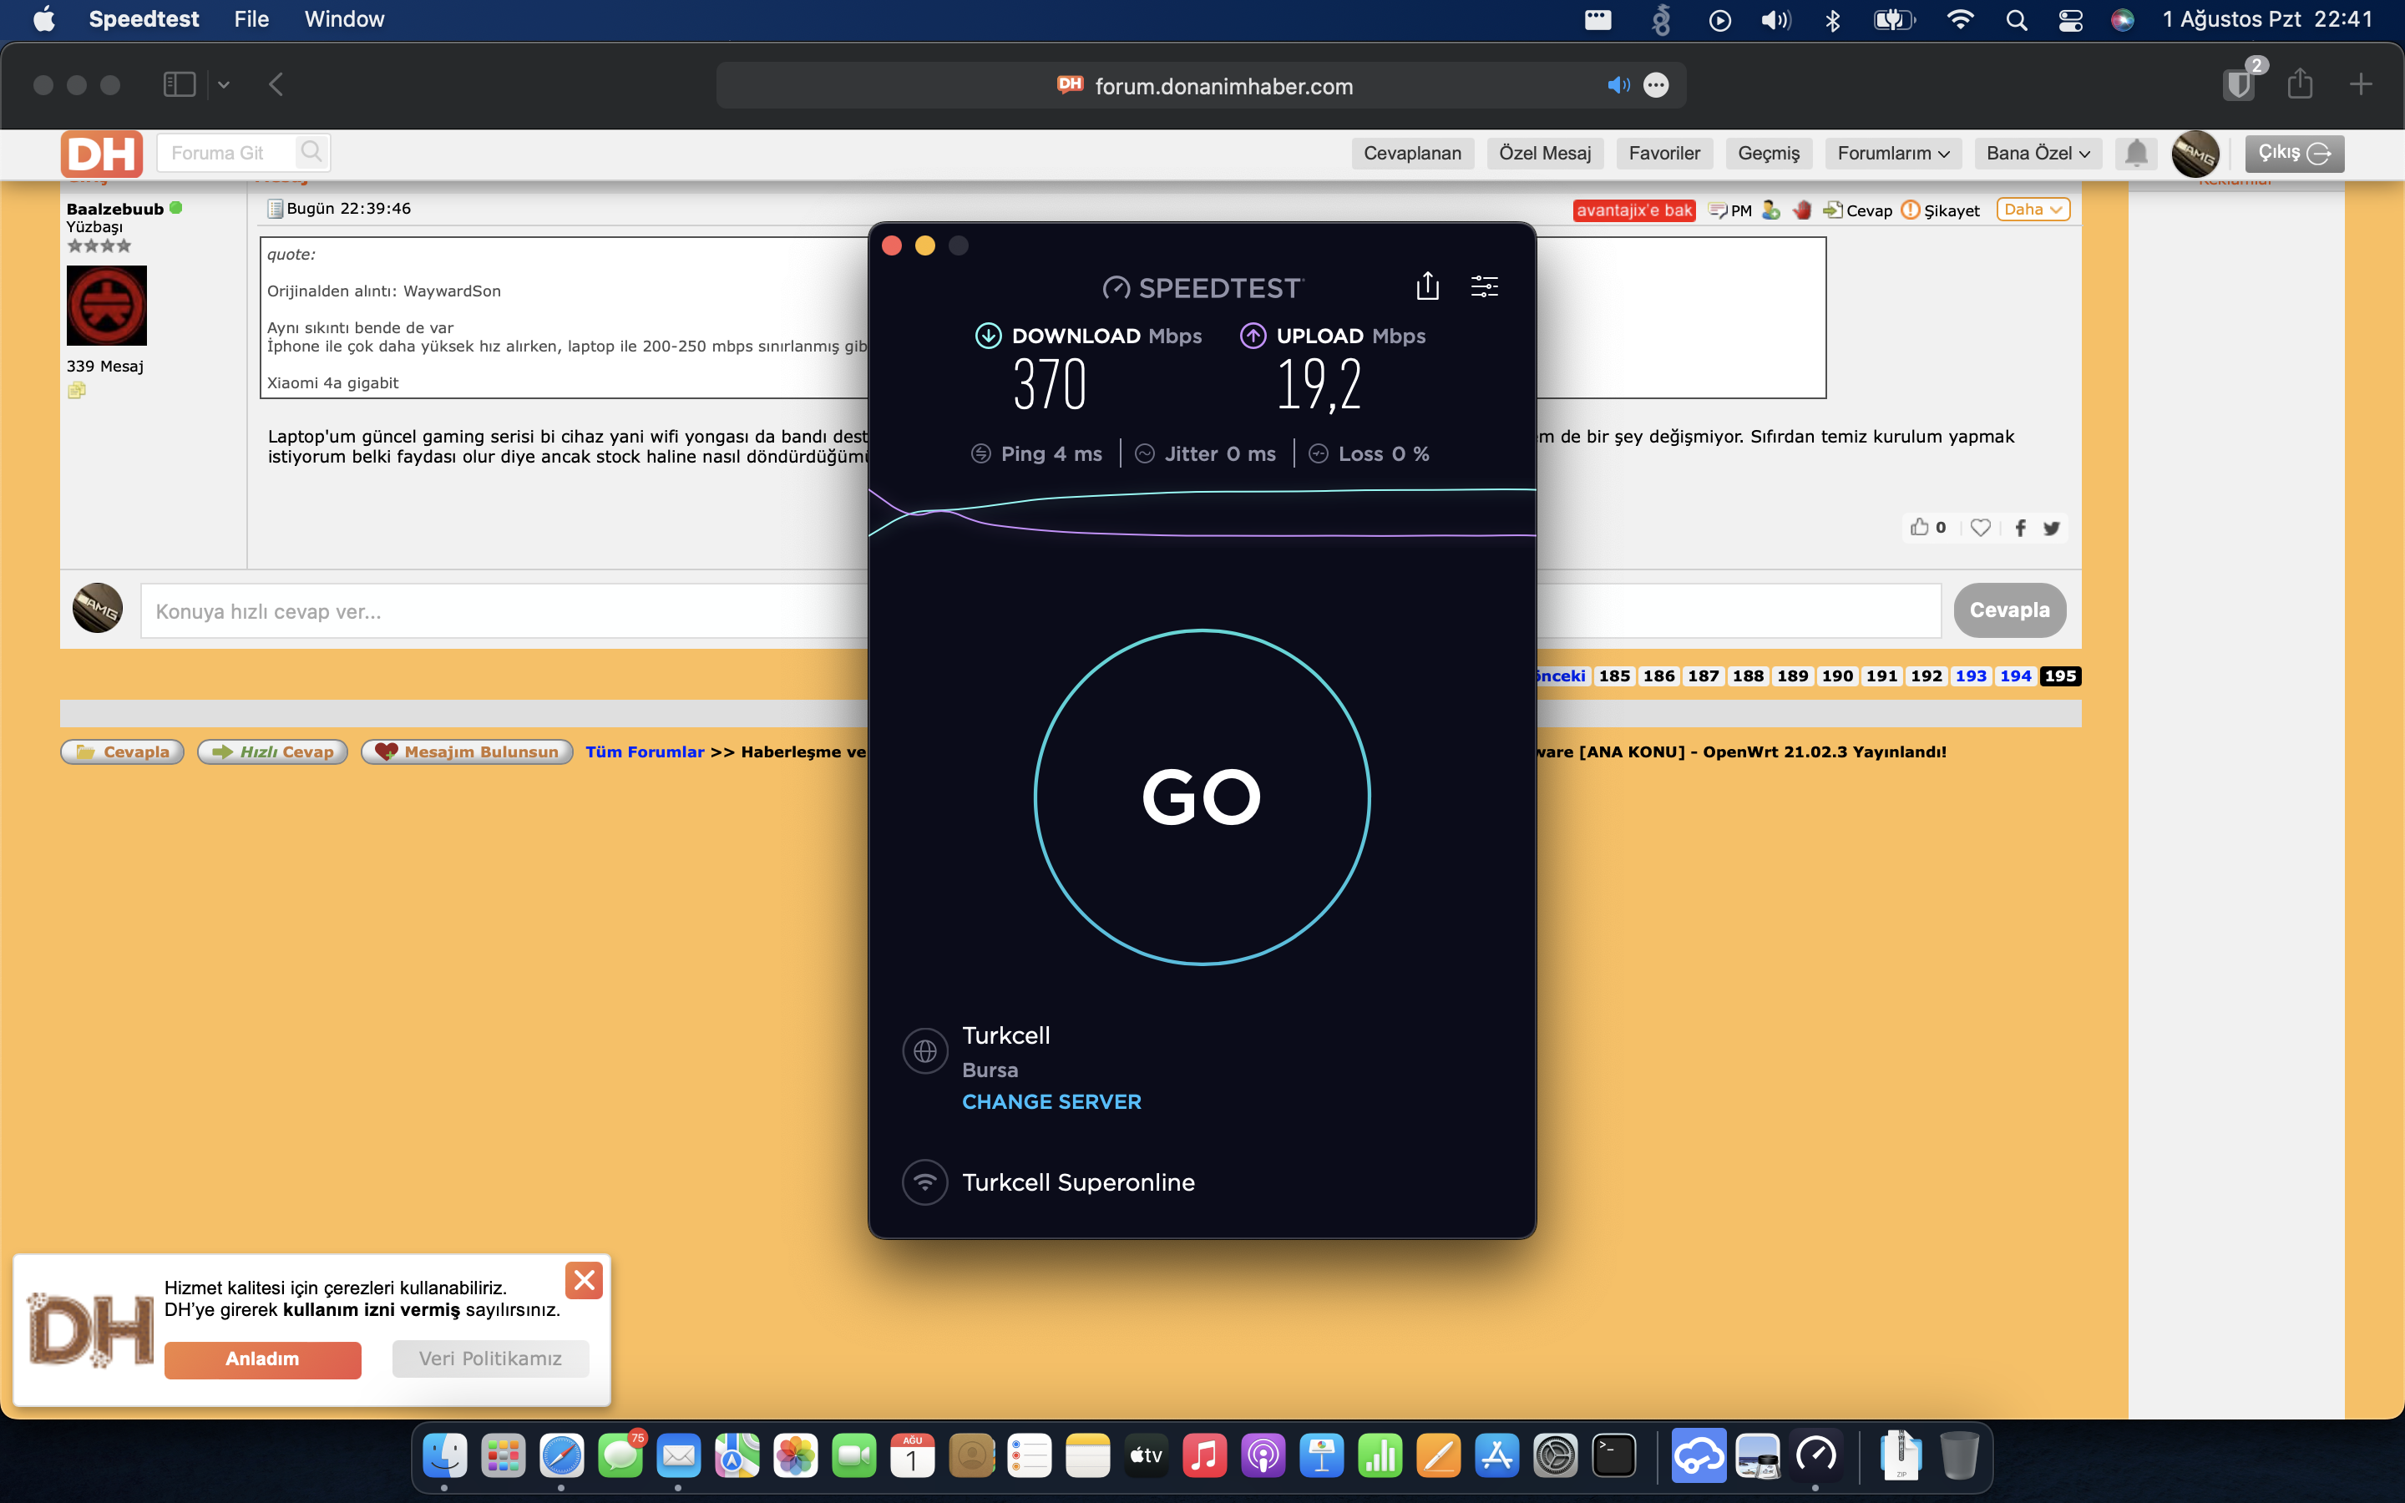Expand the Bana Özel dropdown
This screenshot has width=2405, height=1503.
click(x=2038, y=153)
